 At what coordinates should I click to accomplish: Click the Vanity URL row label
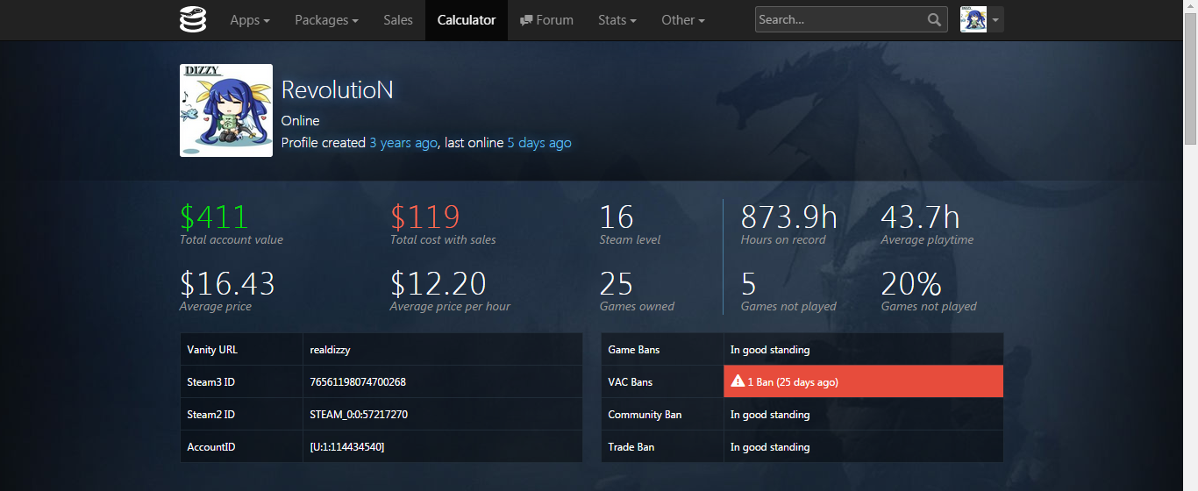coord(212,349)
